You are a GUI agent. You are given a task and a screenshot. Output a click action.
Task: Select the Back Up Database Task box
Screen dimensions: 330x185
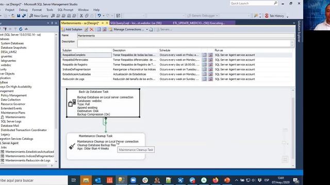103,103
